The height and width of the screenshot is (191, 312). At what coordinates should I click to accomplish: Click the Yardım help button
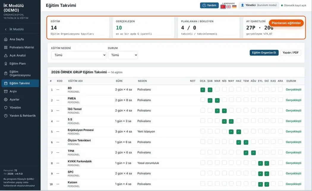click(x=209, y=5)
